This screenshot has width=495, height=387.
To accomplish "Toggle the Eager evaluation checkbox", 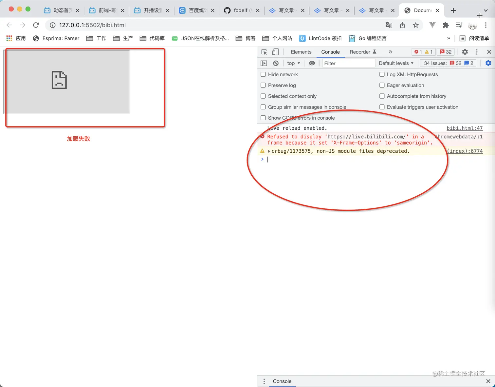I will (382, 85).
